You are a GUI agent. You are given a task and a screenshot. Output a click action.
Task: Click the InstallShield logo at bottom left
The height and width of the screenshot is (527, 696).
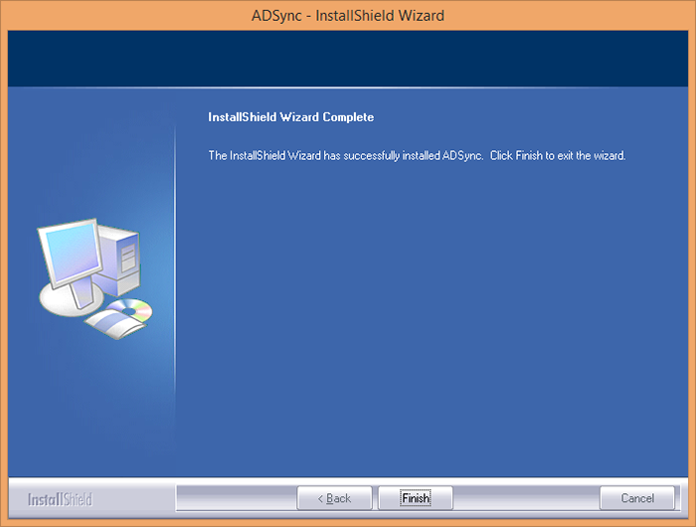point(60,499)
